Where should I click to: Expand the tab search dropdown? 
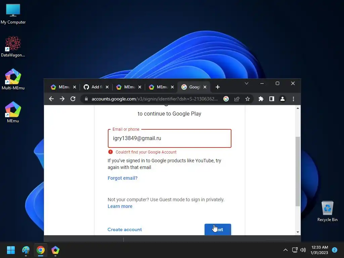[x=246, y=83]
